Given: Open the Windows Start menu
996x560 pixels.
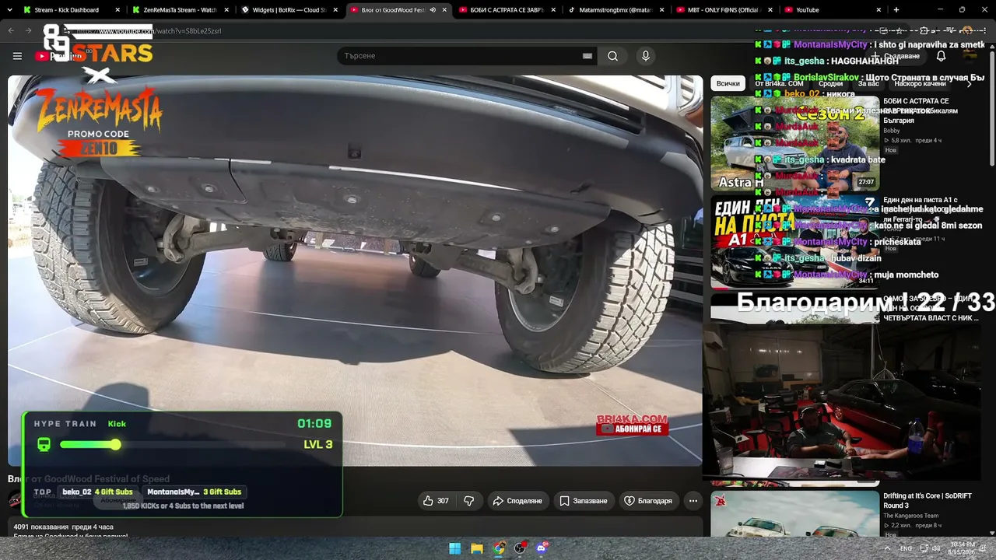Looking at the screenshot, I should pyautogui.click(x=455, y=548).
